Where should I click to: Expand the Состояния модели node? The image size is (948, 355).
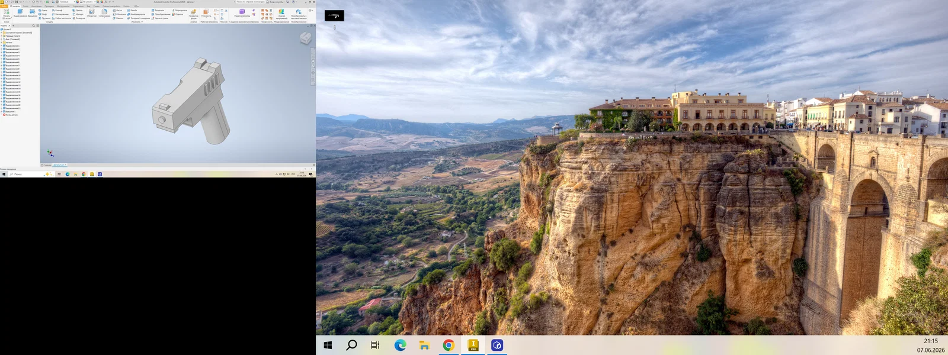(x=1, y=33)
